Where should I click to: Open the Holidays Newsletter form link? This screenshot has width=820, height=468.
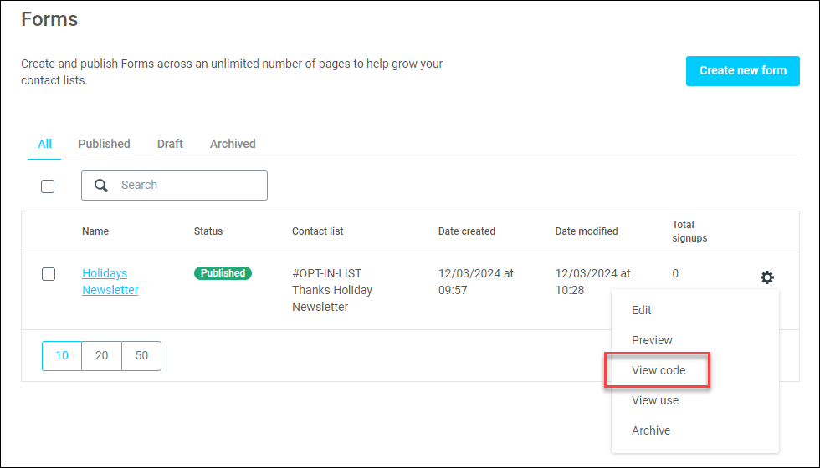[110, 282]
